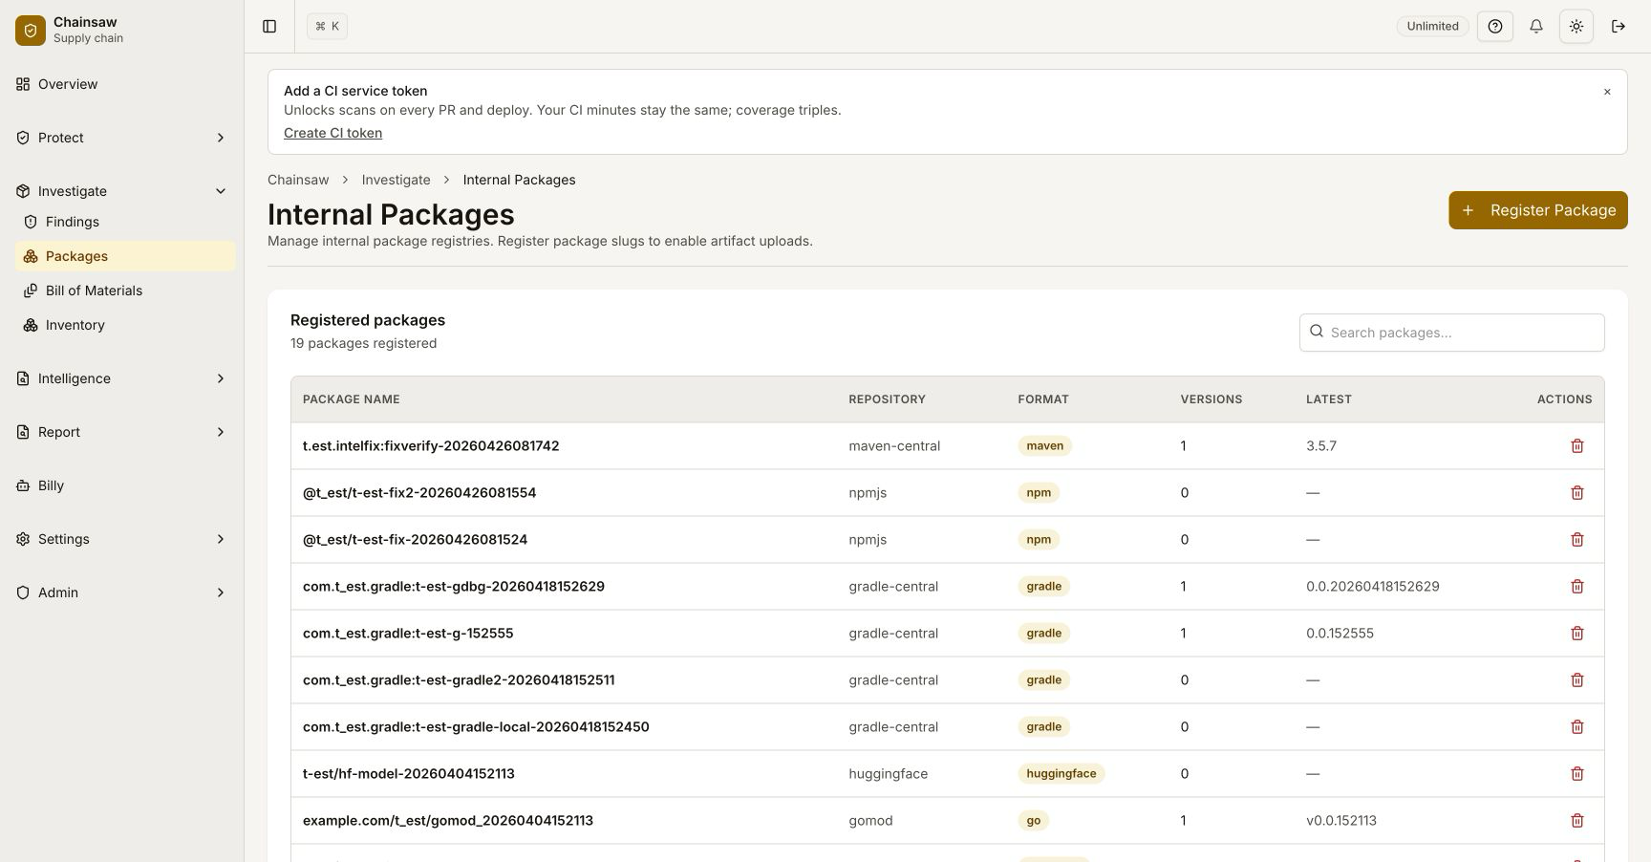Open Bill of Materials page
1651x862 pixels.
point(125,291)
